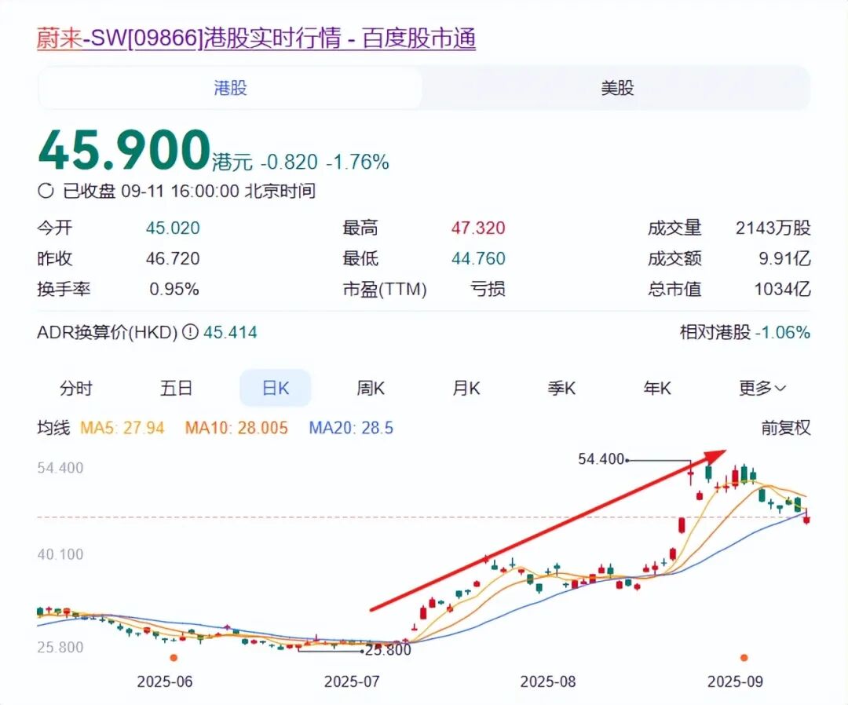Click the 已收盘 09-11 16:00:00 北京时间 status text
The image size is (848, 705).
[x=189, y=191]
